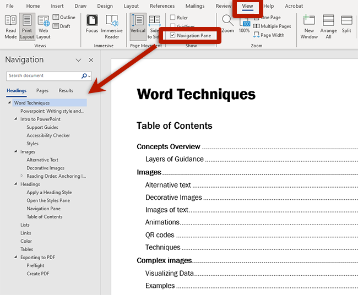Image resolution: width=358 pixels, height=295 pixels.
Task: Open the Mailings ribbon tab
Action: tap(195, 6)
